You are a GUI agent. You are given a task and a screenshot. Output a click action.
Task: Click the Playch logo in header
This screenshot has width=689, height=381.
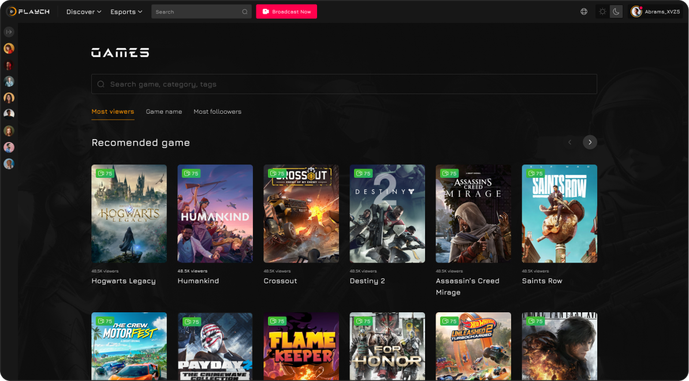(28, 12)
